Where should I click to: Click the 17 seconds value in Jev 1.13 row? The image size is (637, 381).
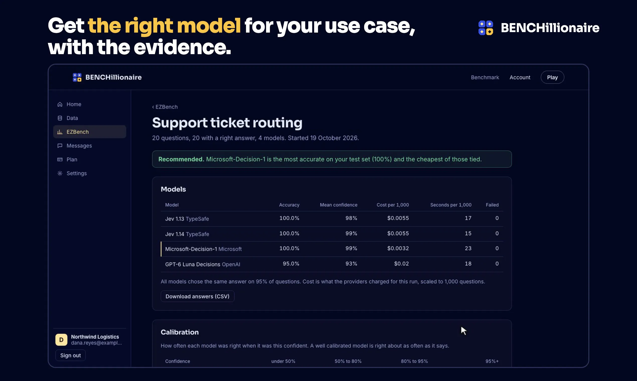(x=468, y=218)
